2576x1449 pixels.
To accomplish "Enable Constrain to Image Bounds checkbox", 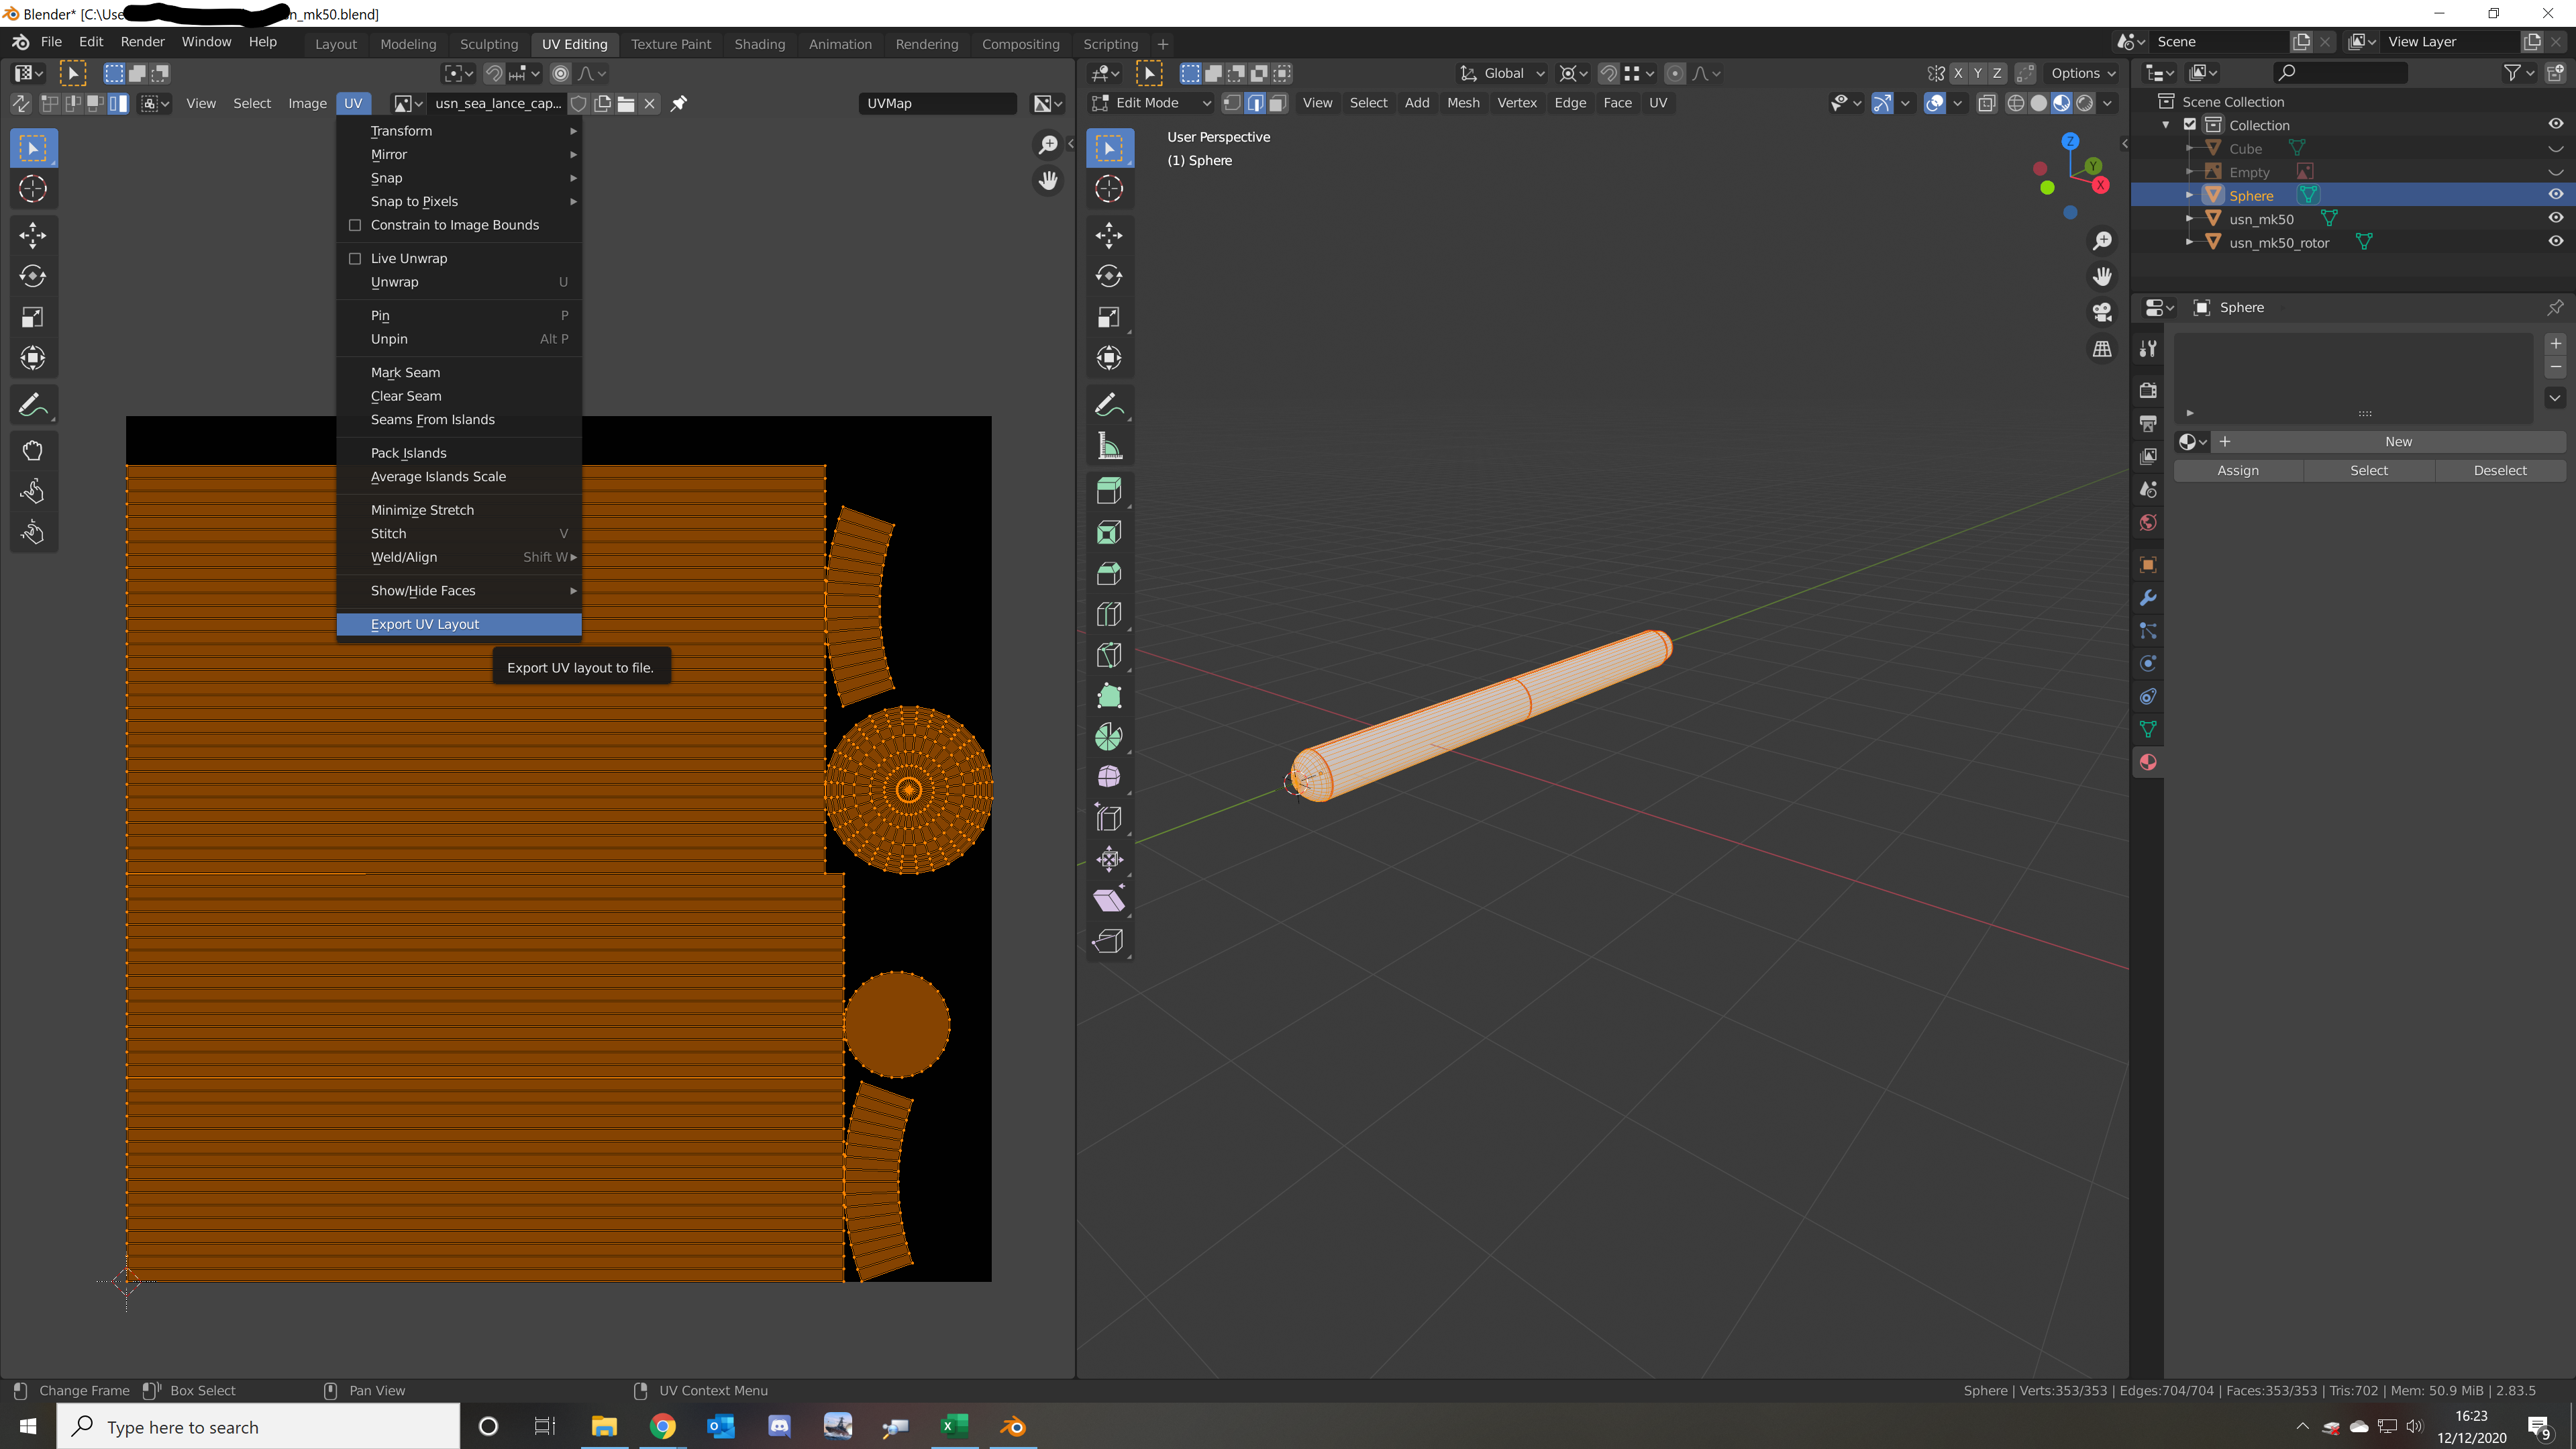I will pyautogui.click(x=355, y=225).
